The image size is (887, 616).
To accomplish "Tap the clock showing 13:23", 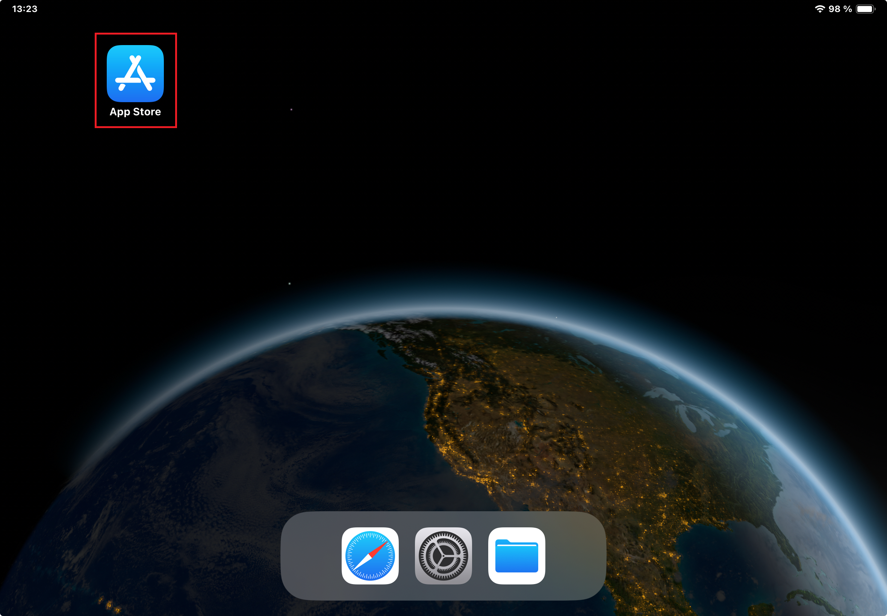I will pos(25,8).
